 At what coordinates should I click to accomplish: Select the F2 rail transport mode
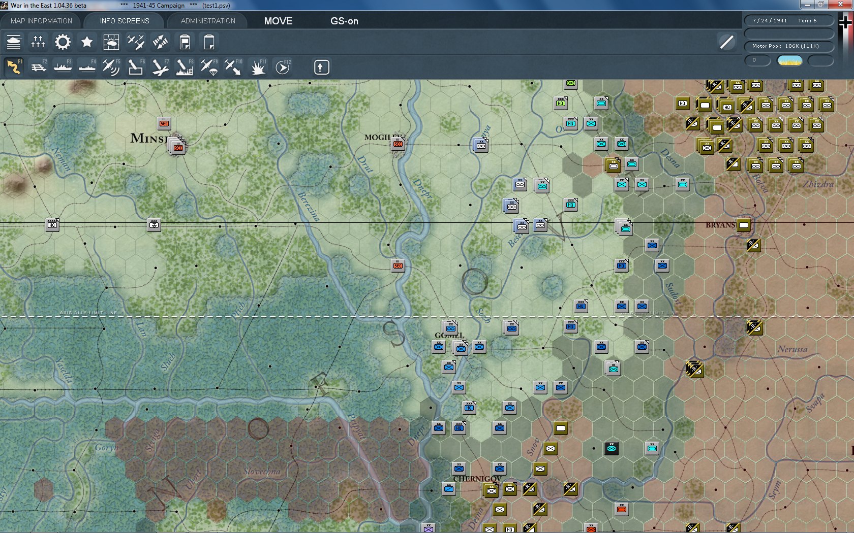[38, 67]
